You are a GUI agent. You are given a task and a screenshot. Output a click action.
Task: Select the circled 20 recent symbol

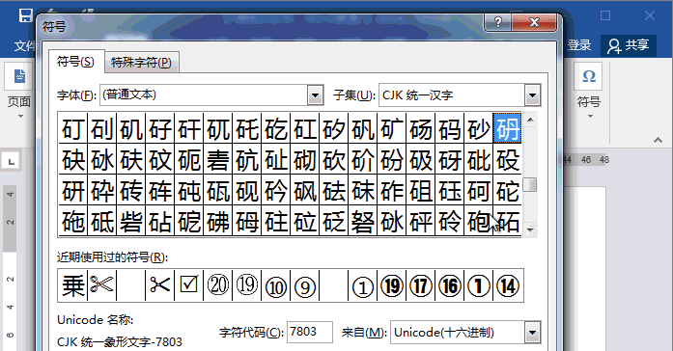218,285
